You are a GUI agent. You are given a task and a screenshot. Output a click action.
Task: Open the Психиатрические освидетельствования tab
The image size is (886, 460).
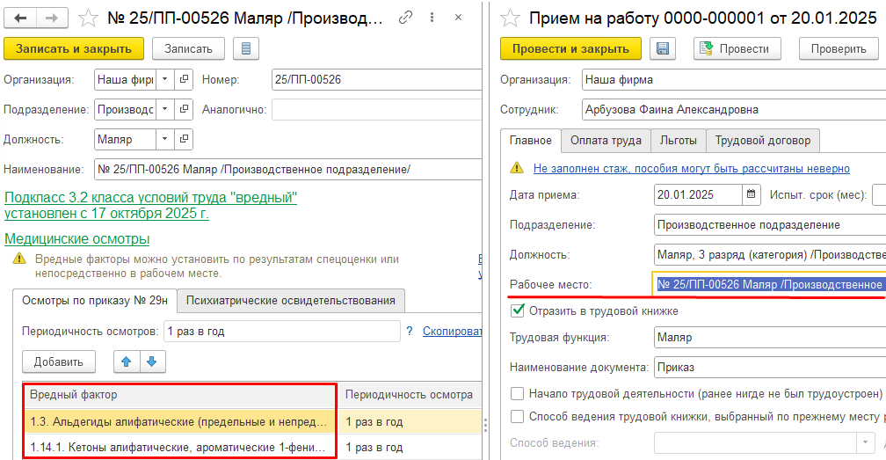click(x=291, y=301)
